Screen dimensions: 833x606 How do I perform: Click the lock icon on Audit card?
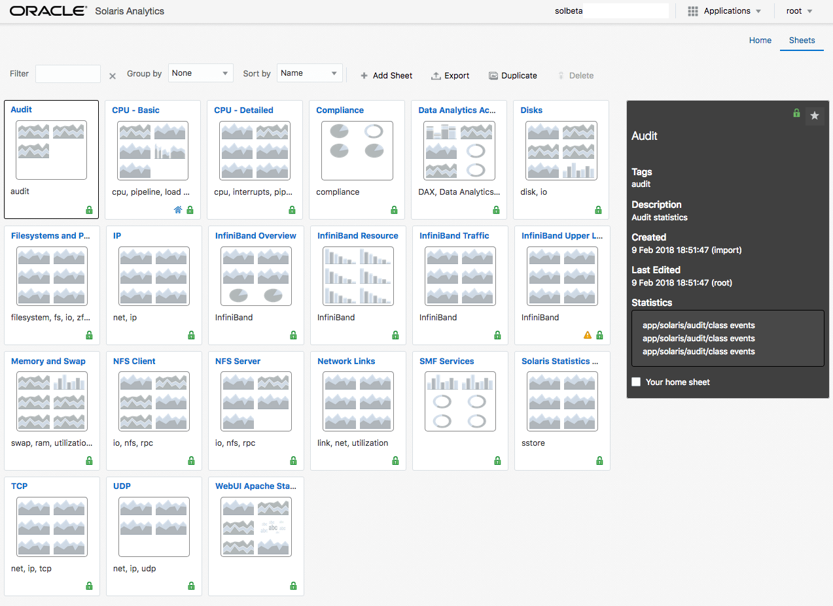coord(89,210)
